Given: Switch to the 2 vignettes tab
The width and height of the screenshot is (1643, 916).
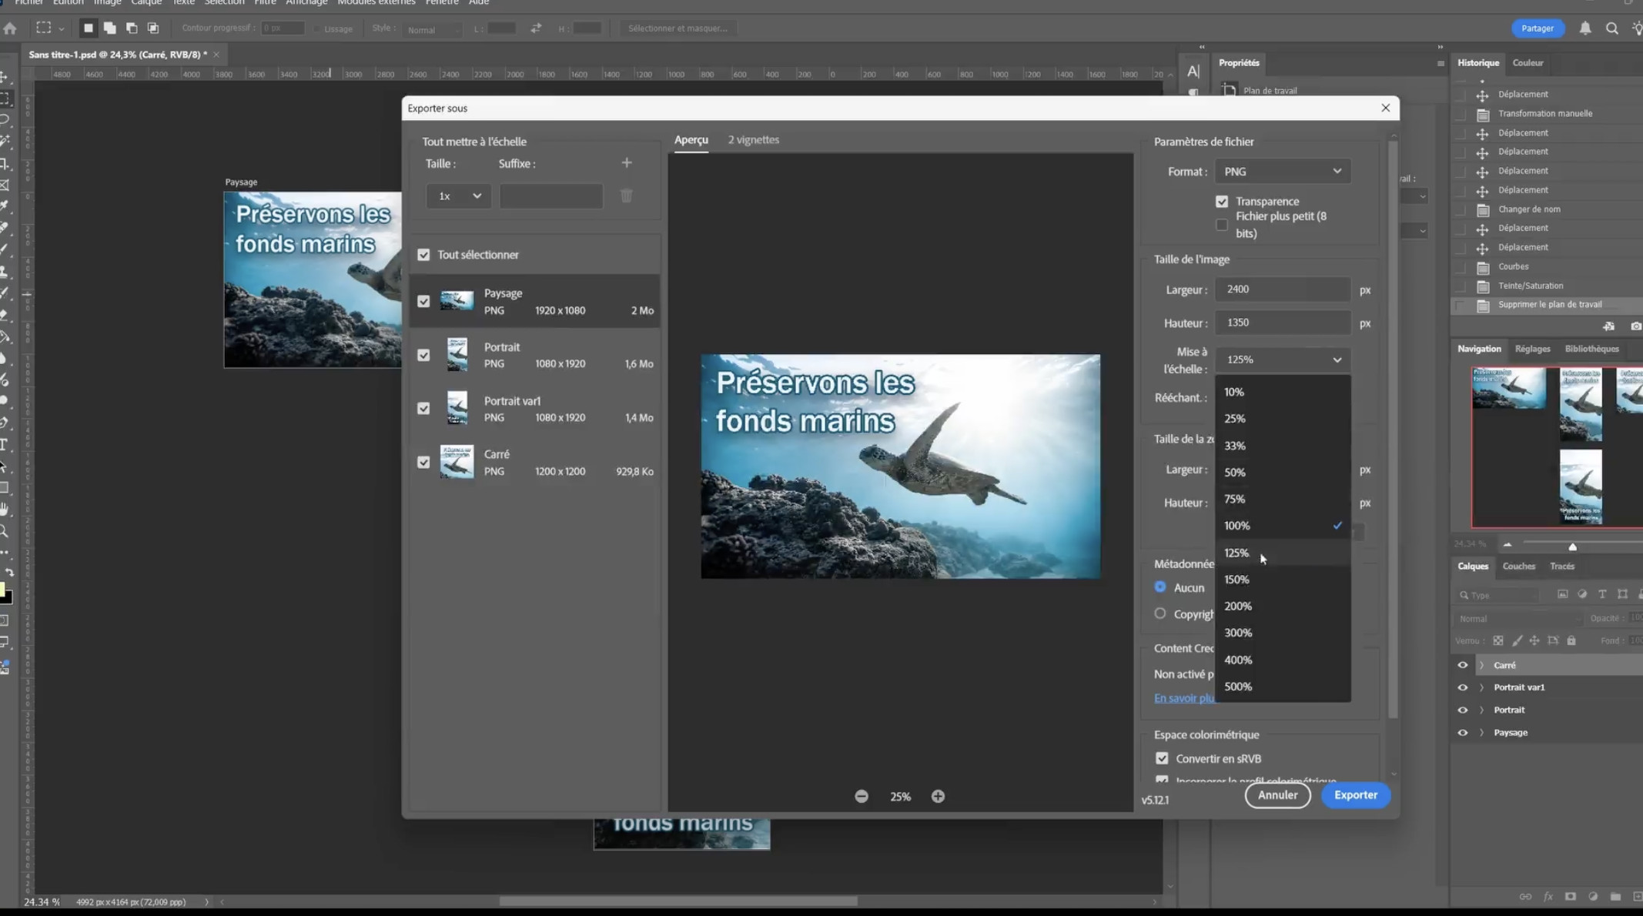Looking at the screenshot, I should click(753, 140).
